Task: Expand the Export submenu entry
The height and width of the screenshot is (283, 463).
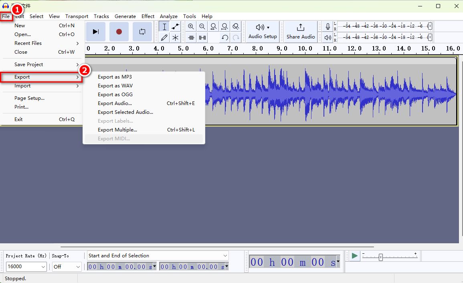Action: pyautogui.click(x=42, y=77)
